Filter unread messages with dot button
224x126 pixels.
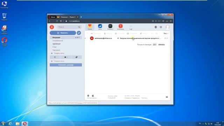click(66, 57)
